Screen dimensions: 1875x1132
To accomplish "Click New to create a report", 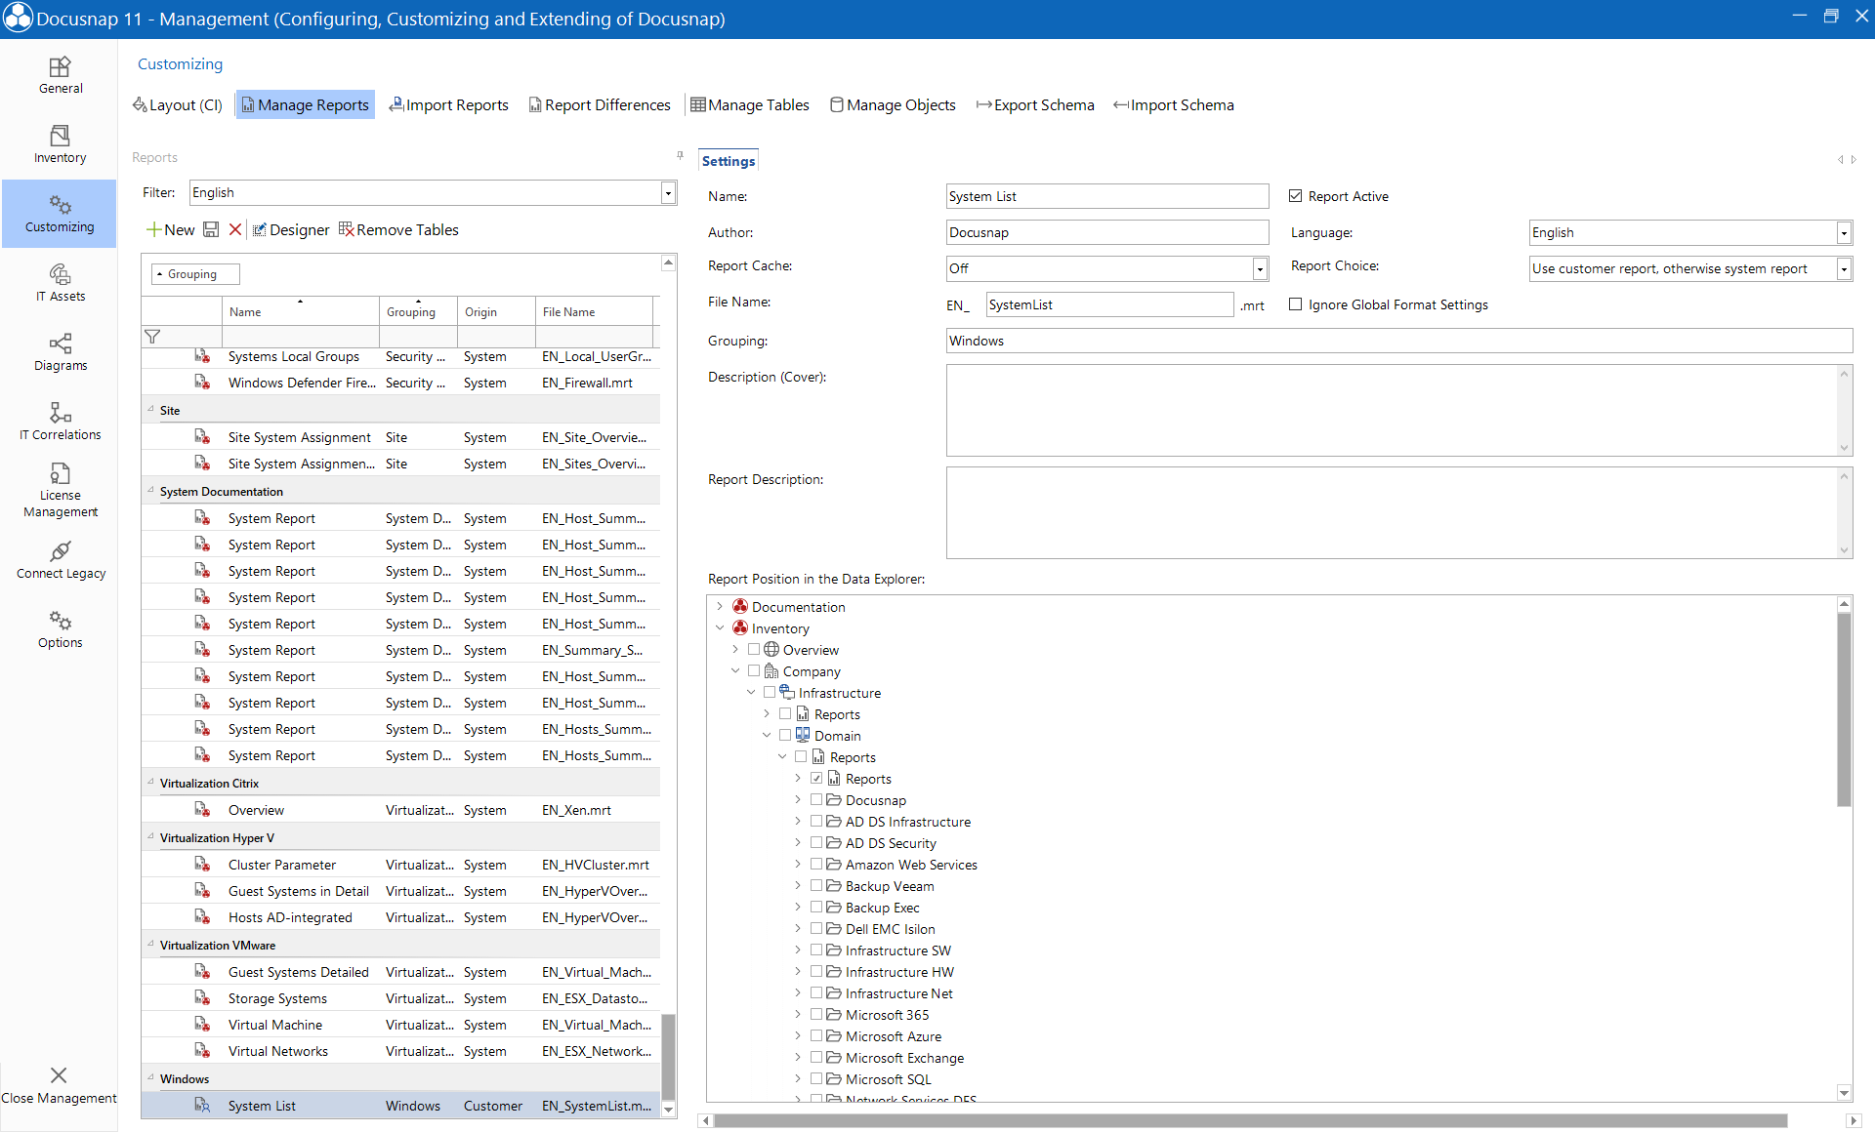I will tap(171, 229).
